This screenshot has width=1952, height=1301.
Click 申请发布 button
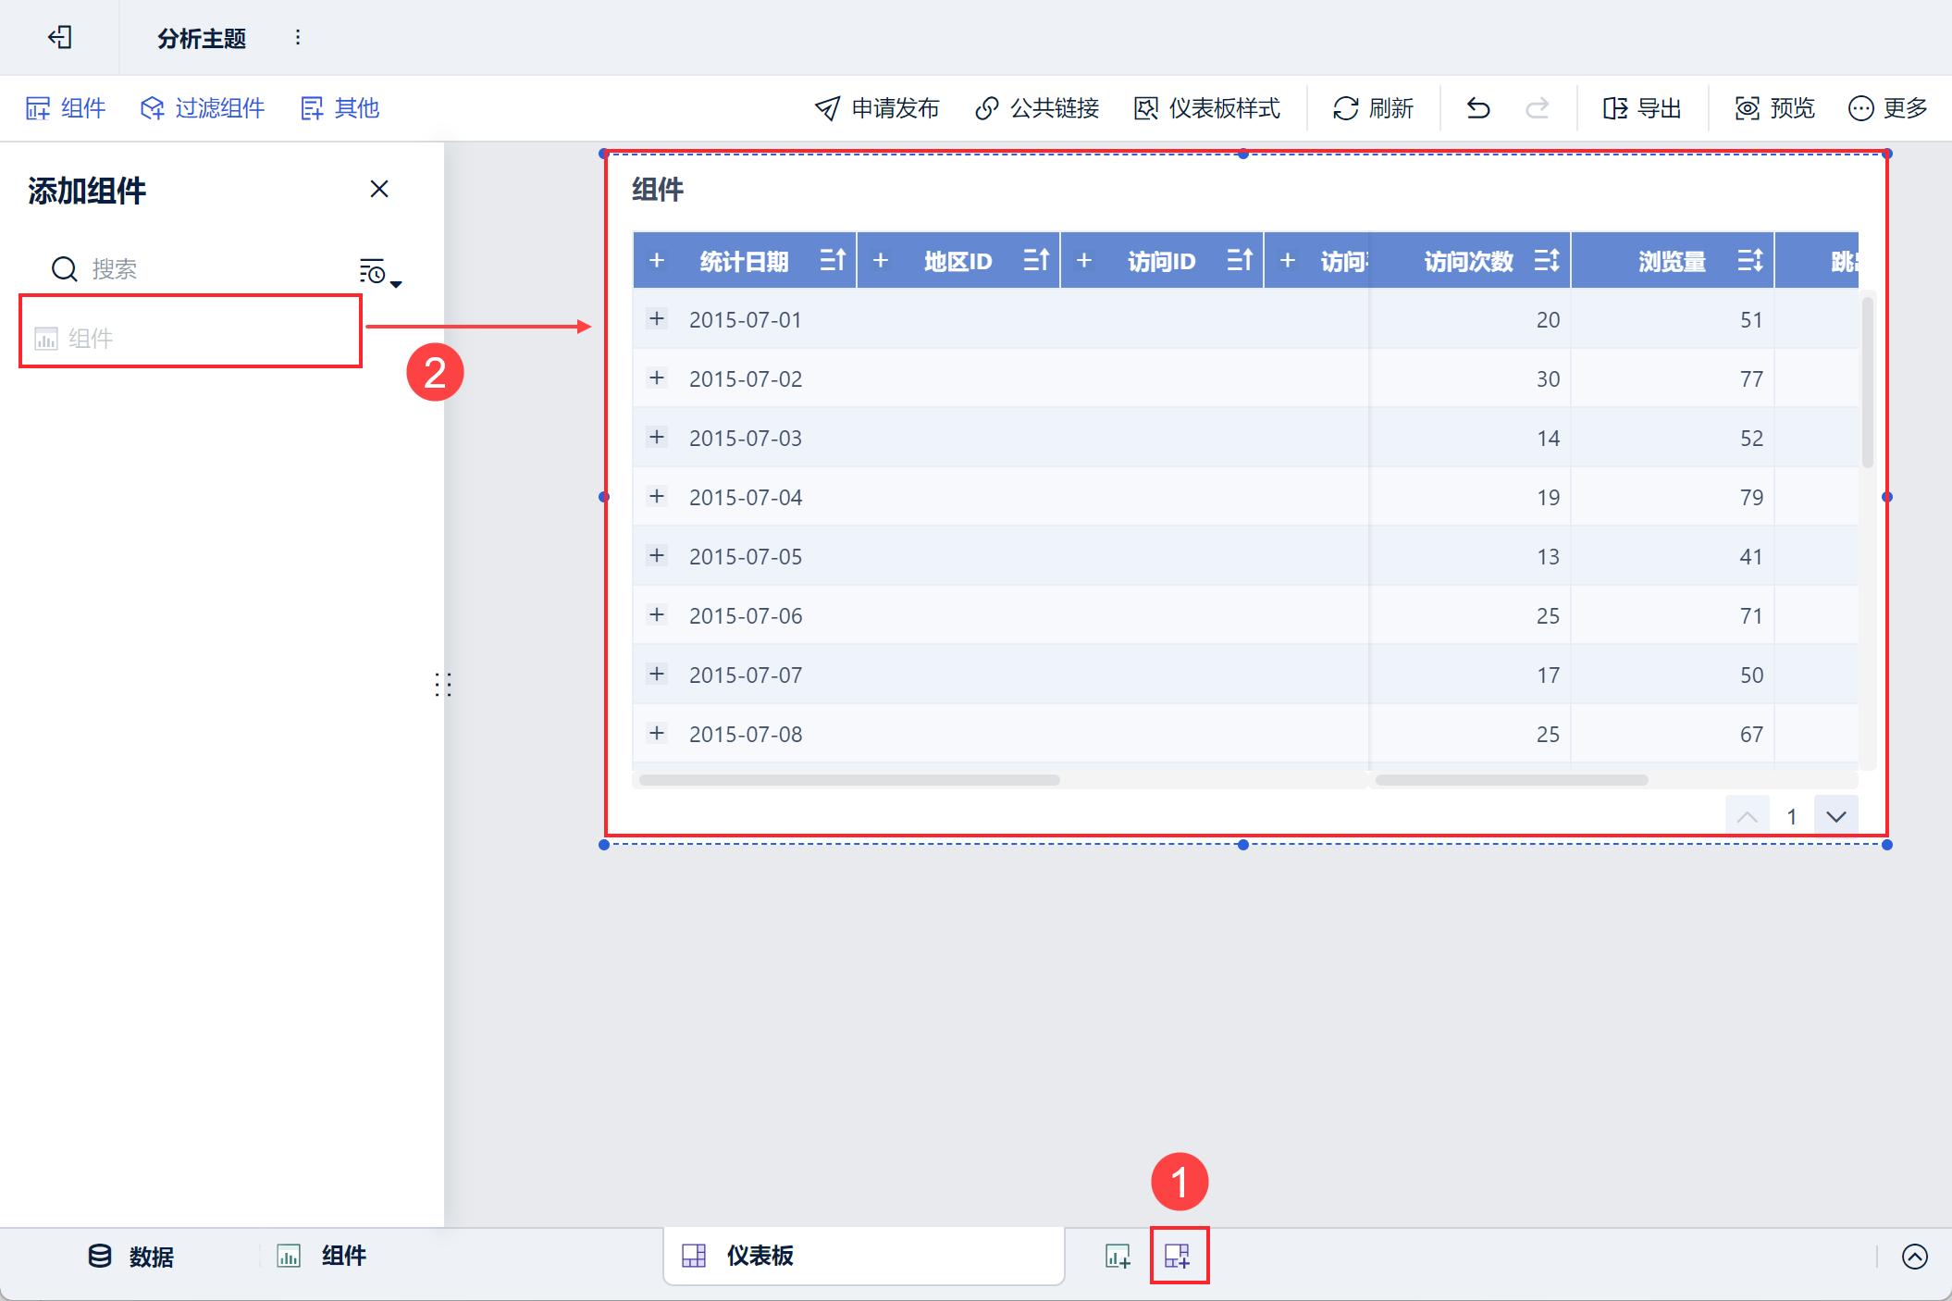(877, 108)
